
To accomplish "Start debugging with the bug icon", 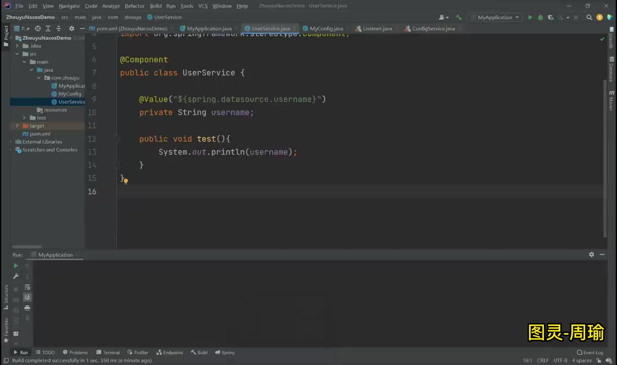I will [540, 17].
